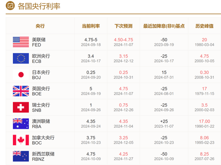Click the calendar check icon beside 各国央行利率
Image resolution: width=221 pixels, height=165 pixels.
(x=10, y=6)
